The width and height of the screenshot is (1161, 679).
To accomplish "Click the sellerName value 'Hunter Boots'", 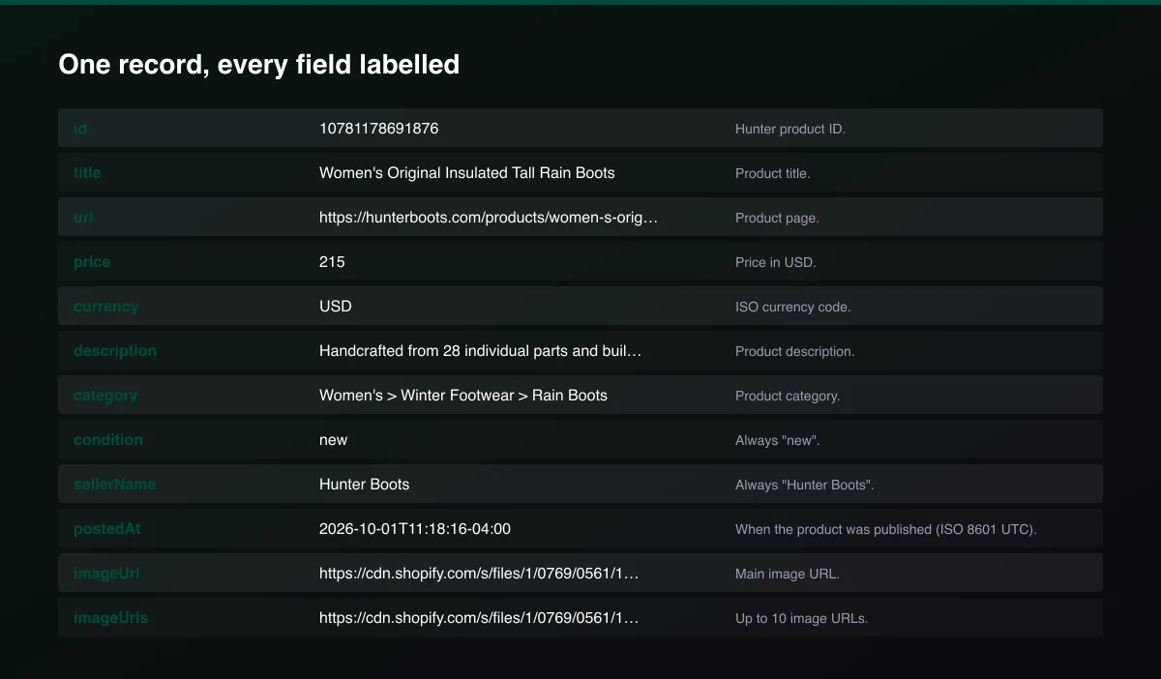I will click(365, 484).
